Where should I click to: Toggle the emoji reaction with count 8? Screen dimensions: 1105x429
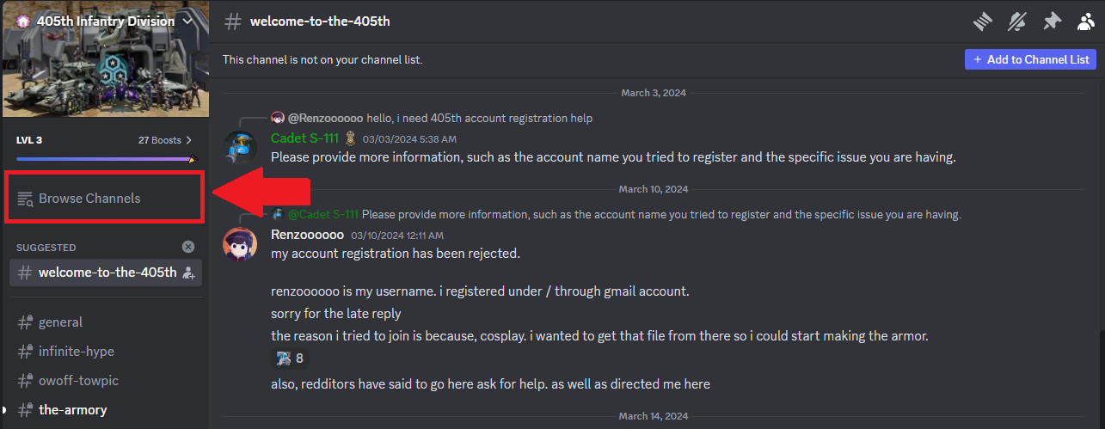tap(289, 359)
